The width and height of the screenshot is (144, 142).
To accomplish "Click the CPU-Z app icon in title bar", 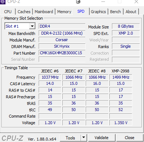I will point(3,2).
